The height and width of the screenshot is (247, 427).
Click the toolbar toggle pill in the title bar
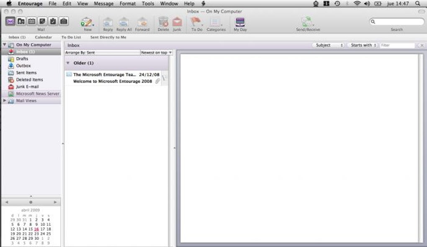[x=422, y=11]
